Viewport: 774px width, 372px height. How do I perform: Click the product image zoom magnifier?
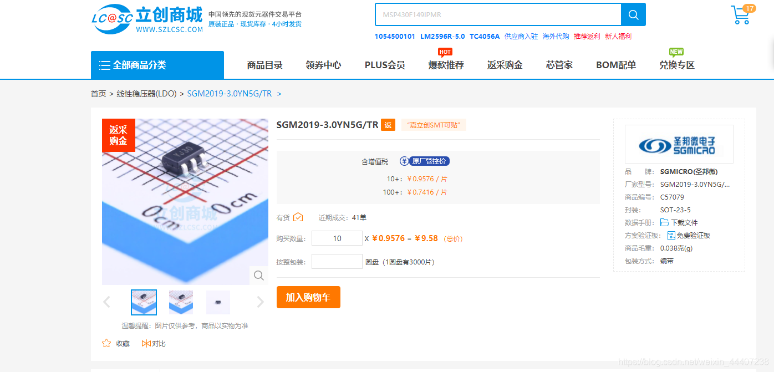259,275
